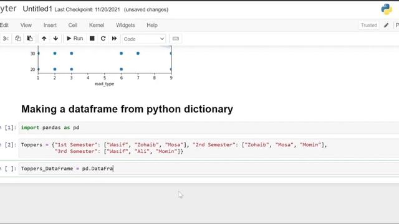Rename notebook by clicking Untitled1 title
This screenshot has width=399, height=224.
coord(37,9)
